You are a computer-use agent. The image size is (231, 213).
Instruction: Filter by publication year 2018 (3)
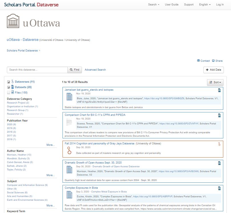click(x=11, y=132)
